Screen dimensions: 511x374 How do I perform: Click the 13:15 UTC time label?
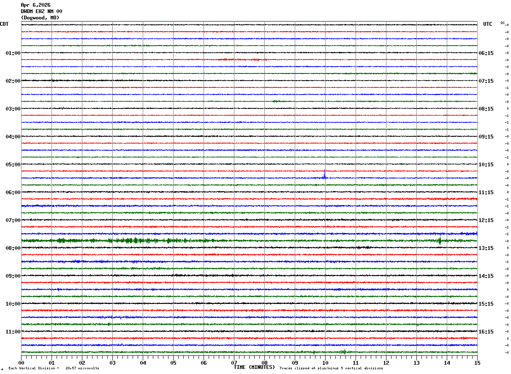click(486, 248)
